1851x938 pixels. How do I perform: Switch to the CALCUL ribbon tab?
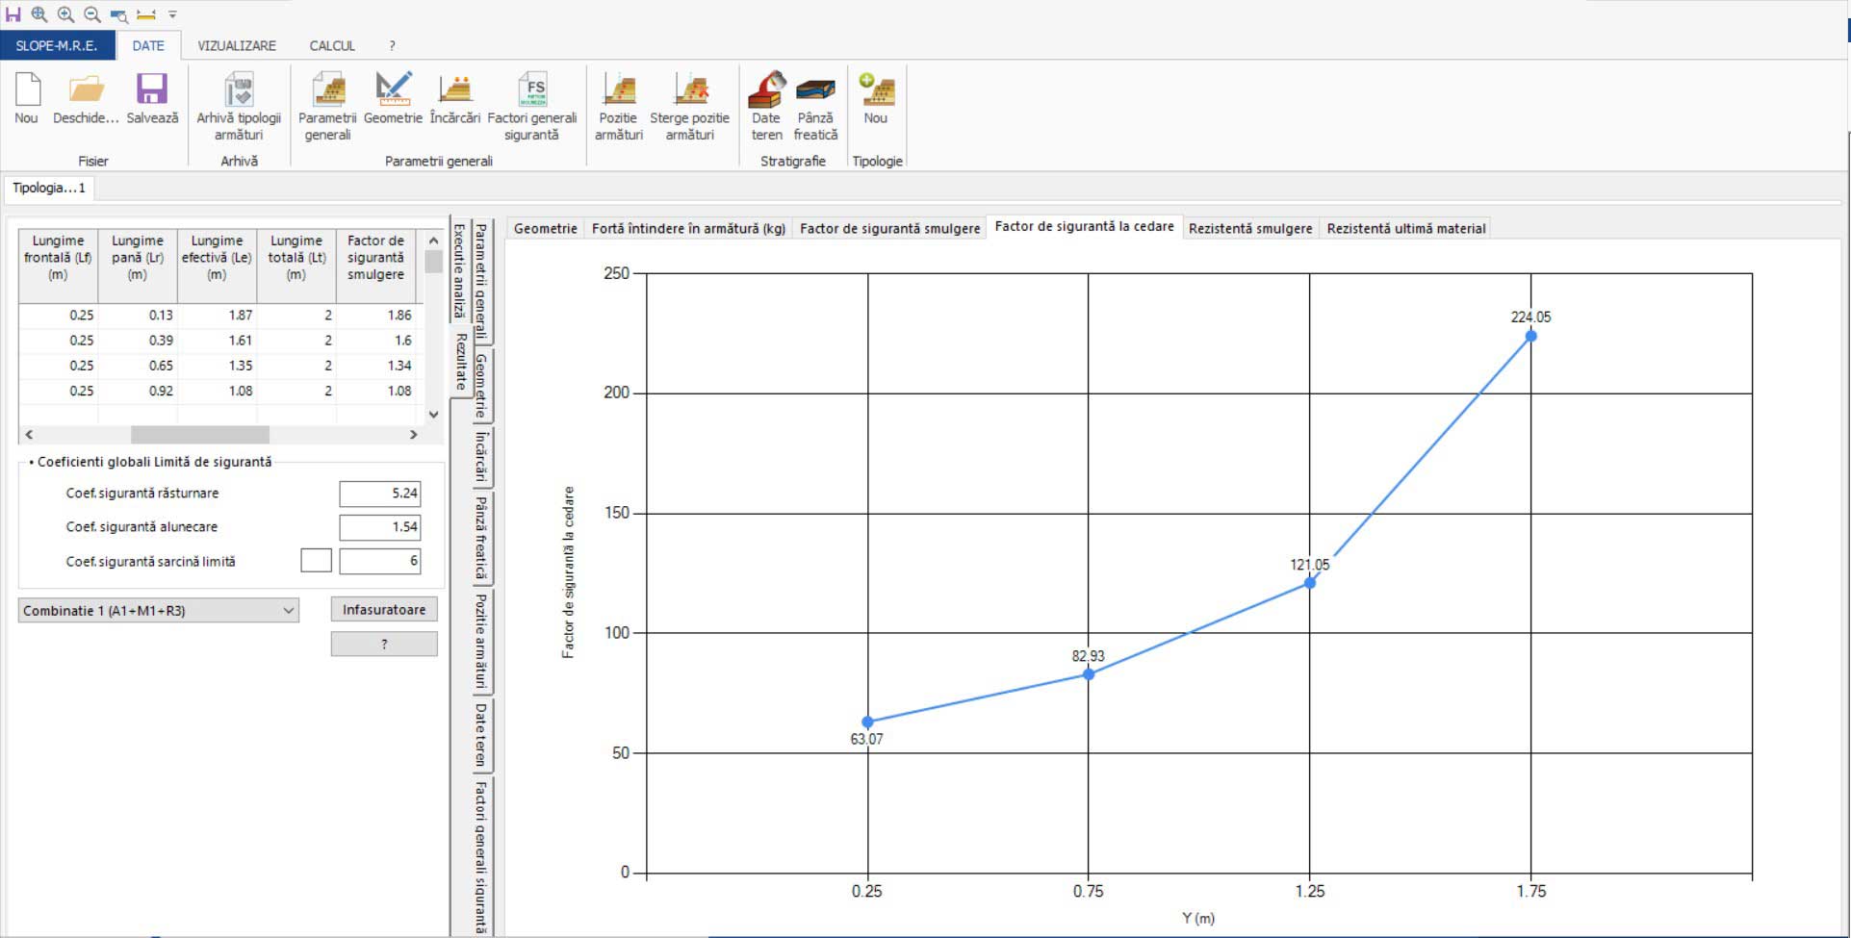click(332, 45)
